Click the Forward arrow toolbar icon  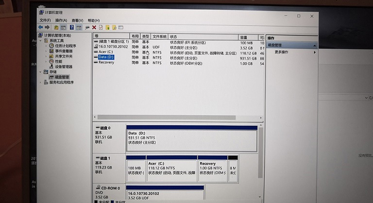[x=47, y=27]
